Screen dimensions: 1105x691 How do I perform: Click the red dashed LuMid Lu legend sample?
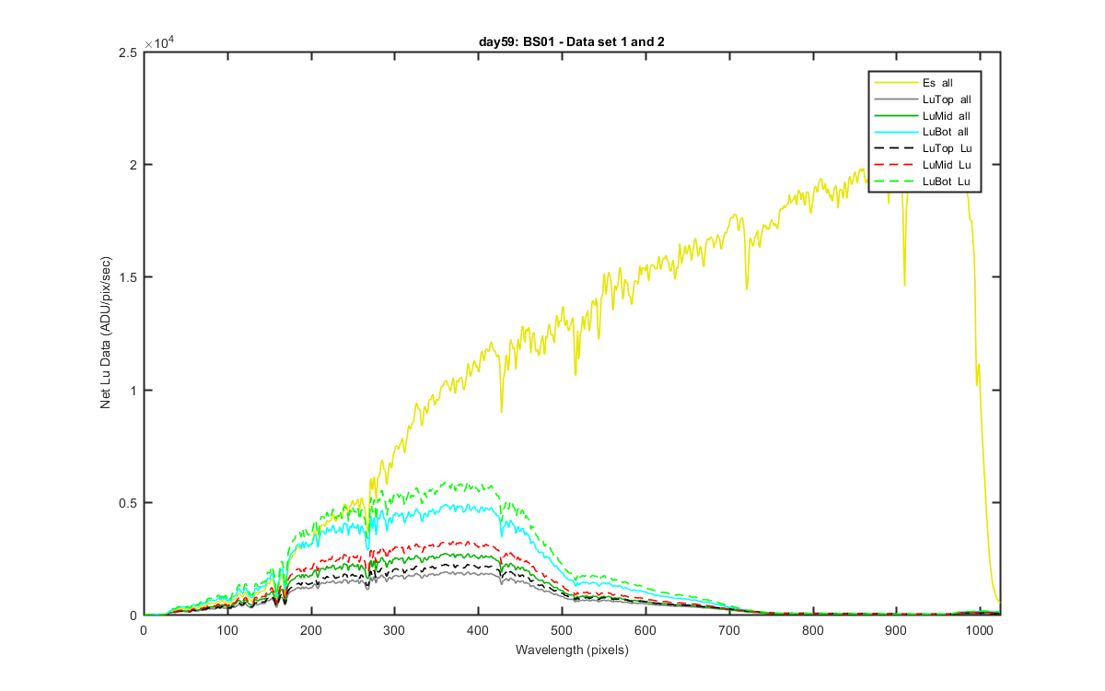[894, 164]
